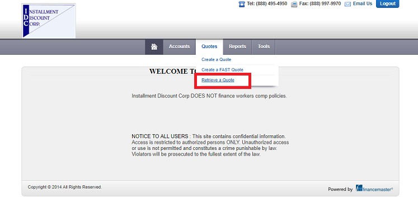Click the 'DOES NOT finance workers comp' notice
This screenshot has width=418, height=221.
click(x=209, y=96)
